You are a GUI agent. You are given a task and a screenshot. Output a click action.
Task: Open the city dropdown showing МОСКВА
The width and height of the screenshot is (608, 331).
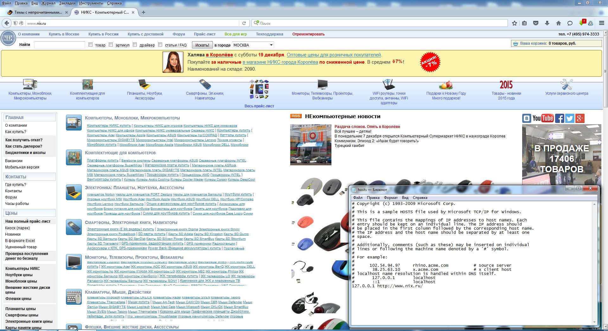pyautogui.click(x=253, y=45)
